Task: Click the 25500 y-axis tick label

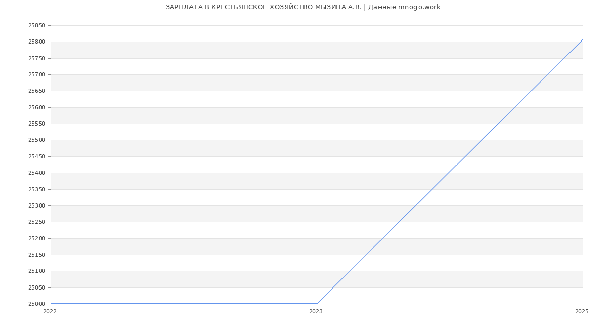Action: [x=36, y=140]
